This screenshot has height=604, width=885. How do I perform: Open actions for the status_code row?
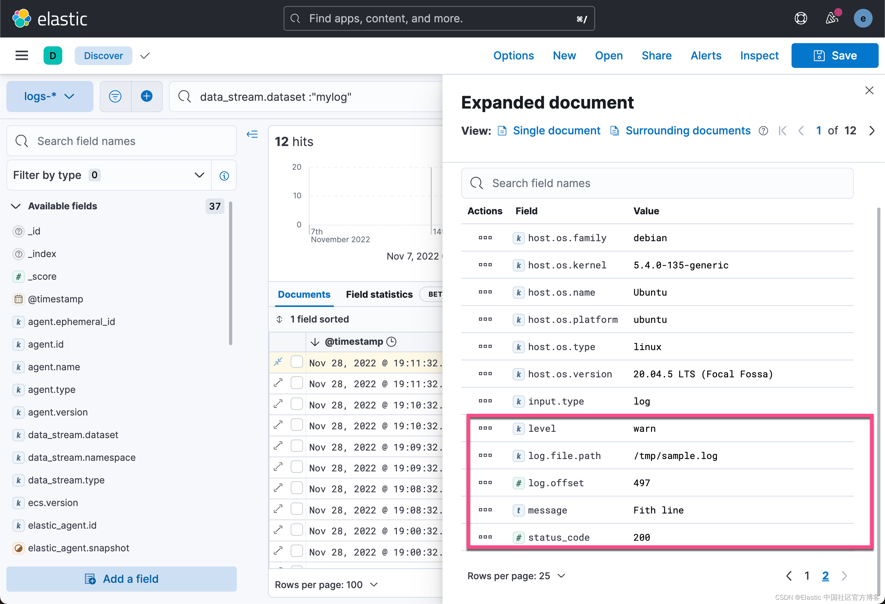click(485, 537)
